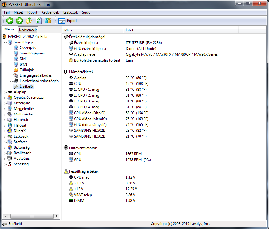Open the Nézet menu
The image size is (269, 229).
point(18,12)
